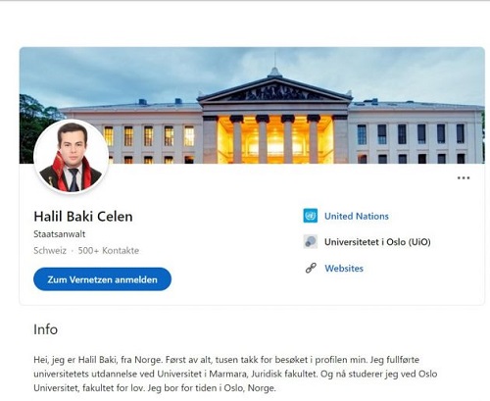Click the last Info line ending 'Oslo, Norge'

pos(155,388)
